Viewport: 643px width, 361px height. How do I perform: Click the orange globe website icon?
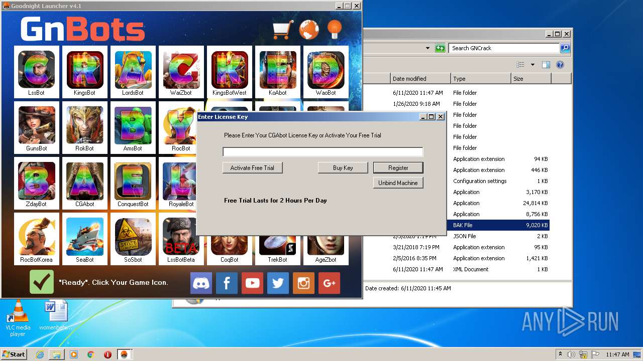pyautogui.click(x=309, y=30)
